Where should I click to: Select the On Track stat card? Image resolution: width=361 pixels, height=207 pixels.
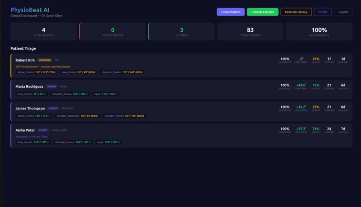[x=181, y=31]
